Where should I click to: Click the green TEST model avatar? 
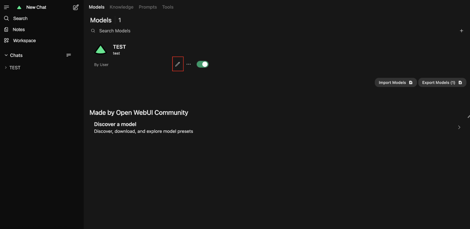pos(100,50)
